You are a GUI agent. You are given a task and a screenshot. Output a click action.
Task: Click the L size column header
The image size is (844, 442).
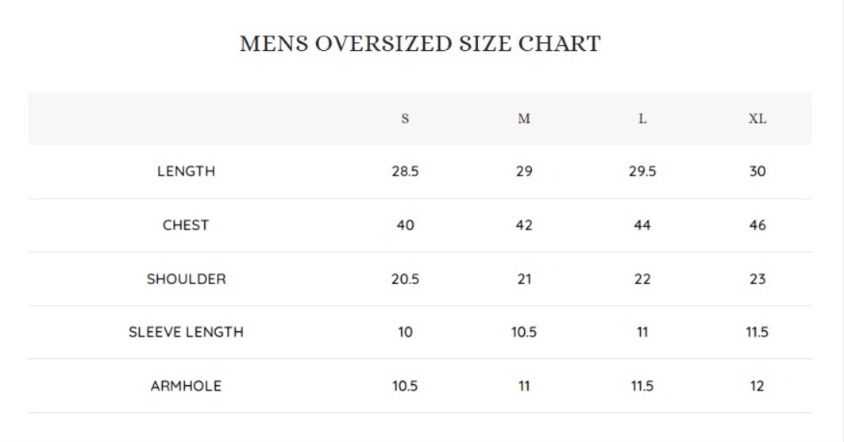pos(643,118)
